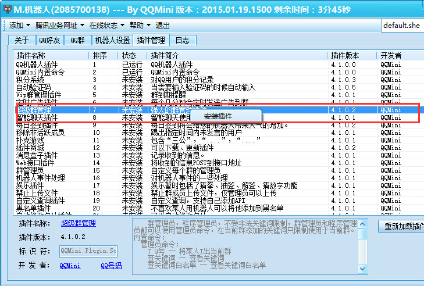Switch to the 关于 tab
The height and width of the screenshot is (286, 424).
[x=21, y=40]
